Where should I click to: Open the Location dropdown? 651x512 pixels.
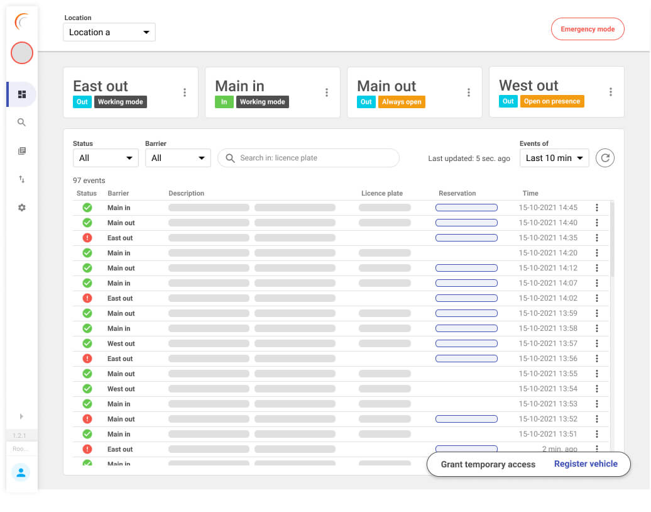pyautogui.click(x=109, y=32)
